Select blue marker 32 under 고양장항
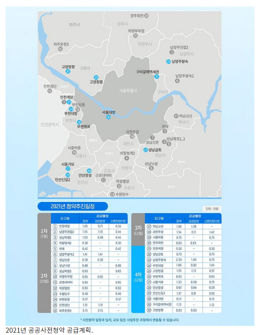Viewport: 259px width, 335px height. (68, 71)
